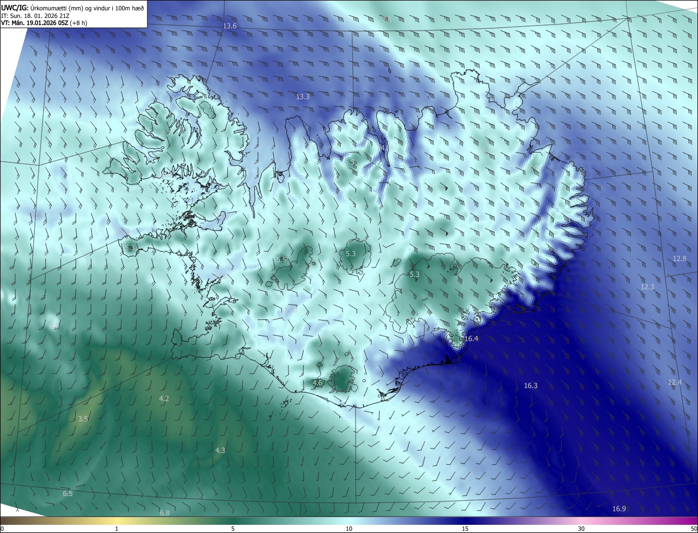Select the 6.5 value southwest of Iceland
The height and width of the screenshot is (533, 698).
(x=68, y=493)
